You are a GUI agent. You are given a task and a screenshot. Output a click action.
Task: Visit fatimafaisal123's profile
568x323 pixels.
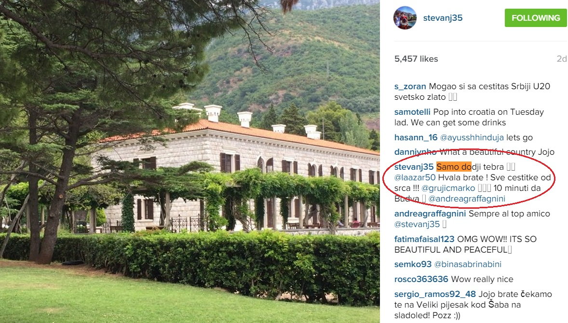(x=424, y=239)
